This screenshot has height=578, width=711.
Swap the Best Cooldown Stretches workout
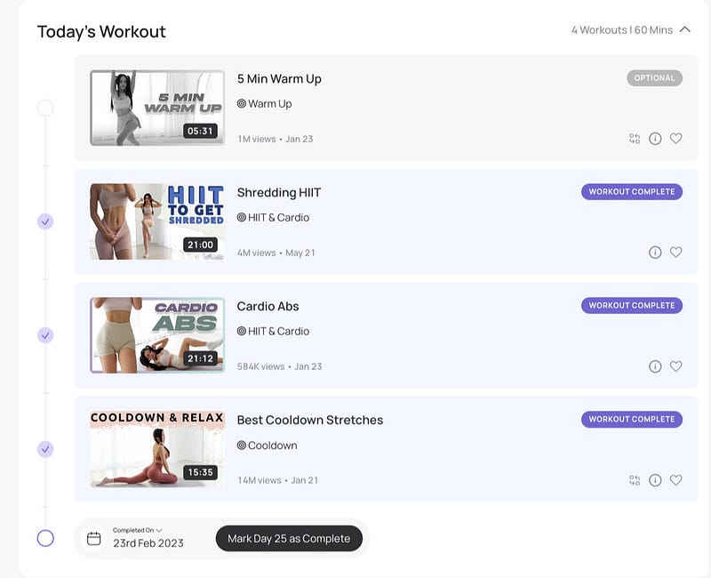click(635, 480)
